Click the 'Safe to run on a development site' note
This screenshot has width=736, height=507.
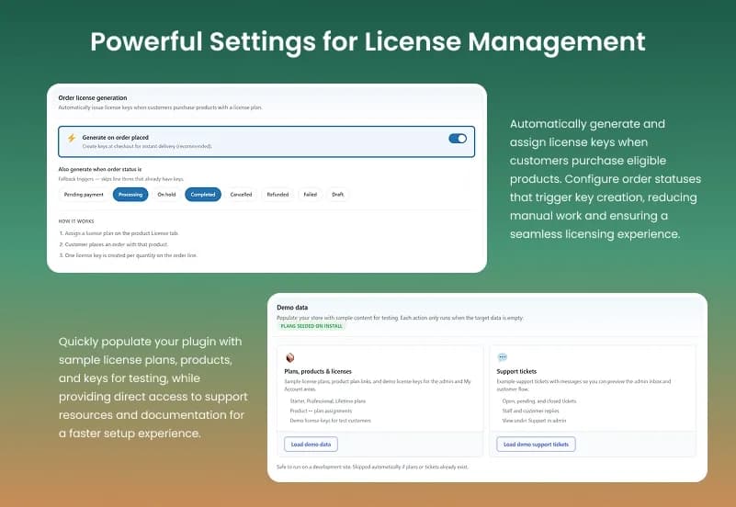click(372, 468)
